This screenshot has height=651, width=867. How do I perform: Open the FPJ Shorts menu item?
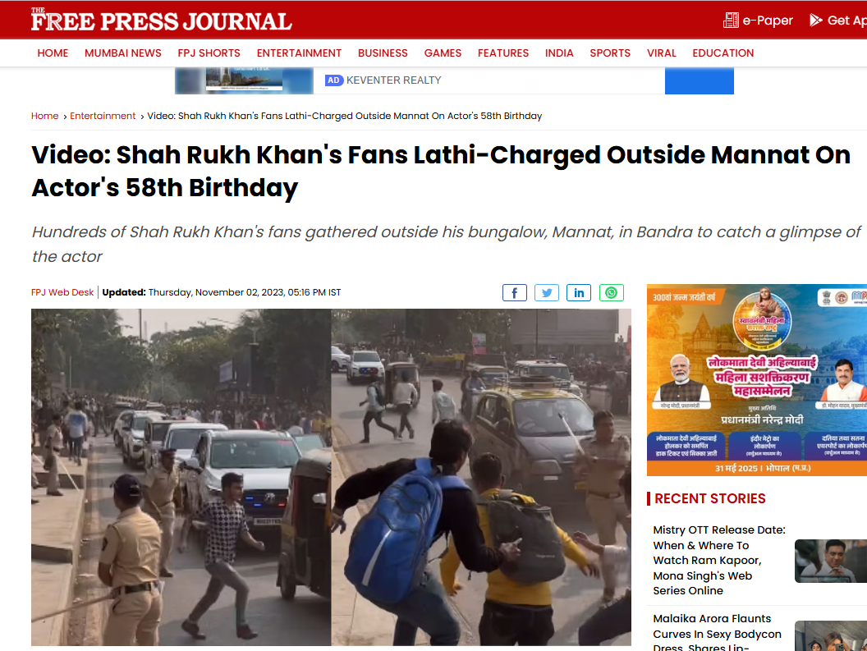[x=209, y=53]
